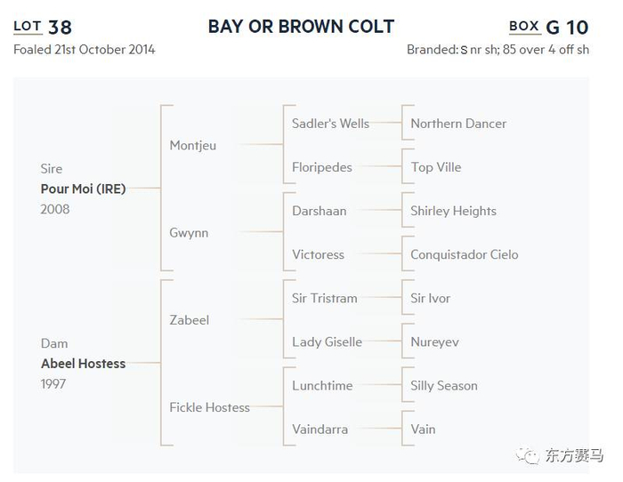Click the BAY OR BROWN COLT heading
623x482 pixels.
[301, 27]
